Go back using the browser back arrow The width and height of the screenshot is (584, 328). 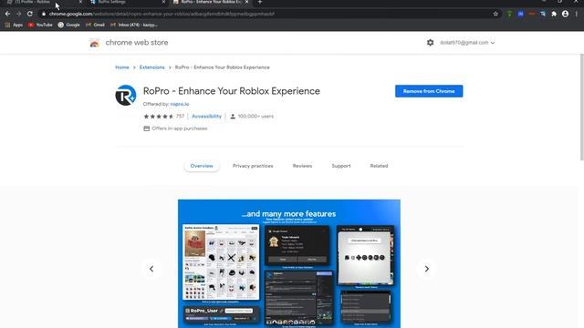8,14
